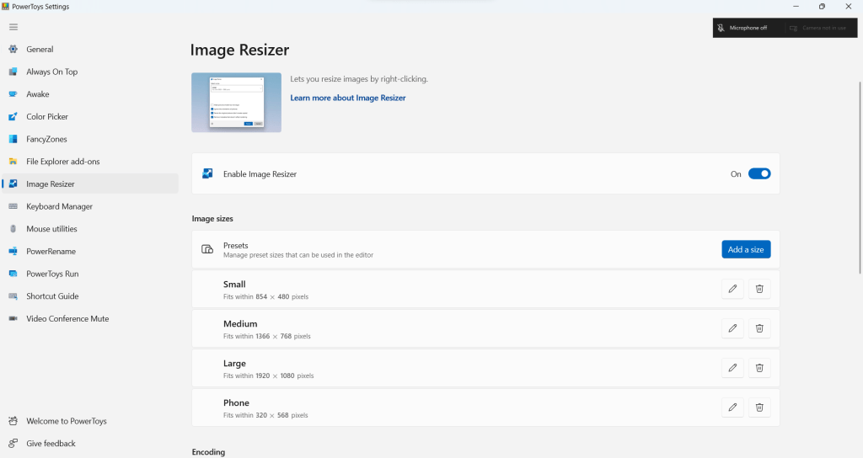
Task: Click the Image Resizer sidebar icon
Action: tap(13, 184)
